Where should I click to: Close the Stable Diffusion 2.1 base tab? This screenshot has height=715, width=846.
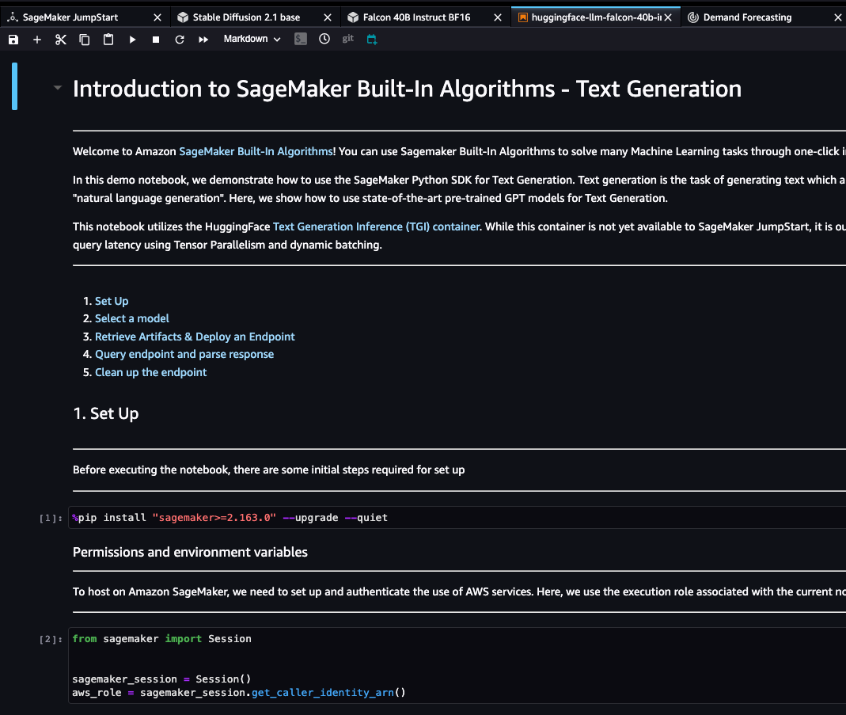pyautogui.click(x=328, y=17)
